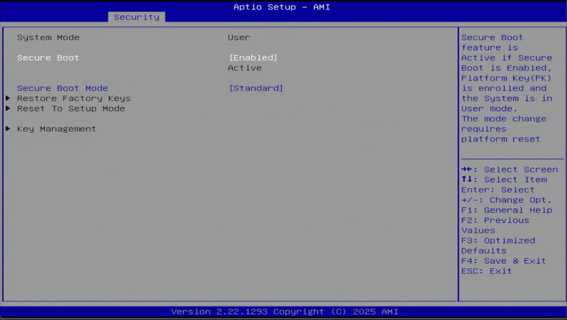567x320 pixels.
Task: Click the arrow beside Restore Factory Keys
Action: (8, 98)
